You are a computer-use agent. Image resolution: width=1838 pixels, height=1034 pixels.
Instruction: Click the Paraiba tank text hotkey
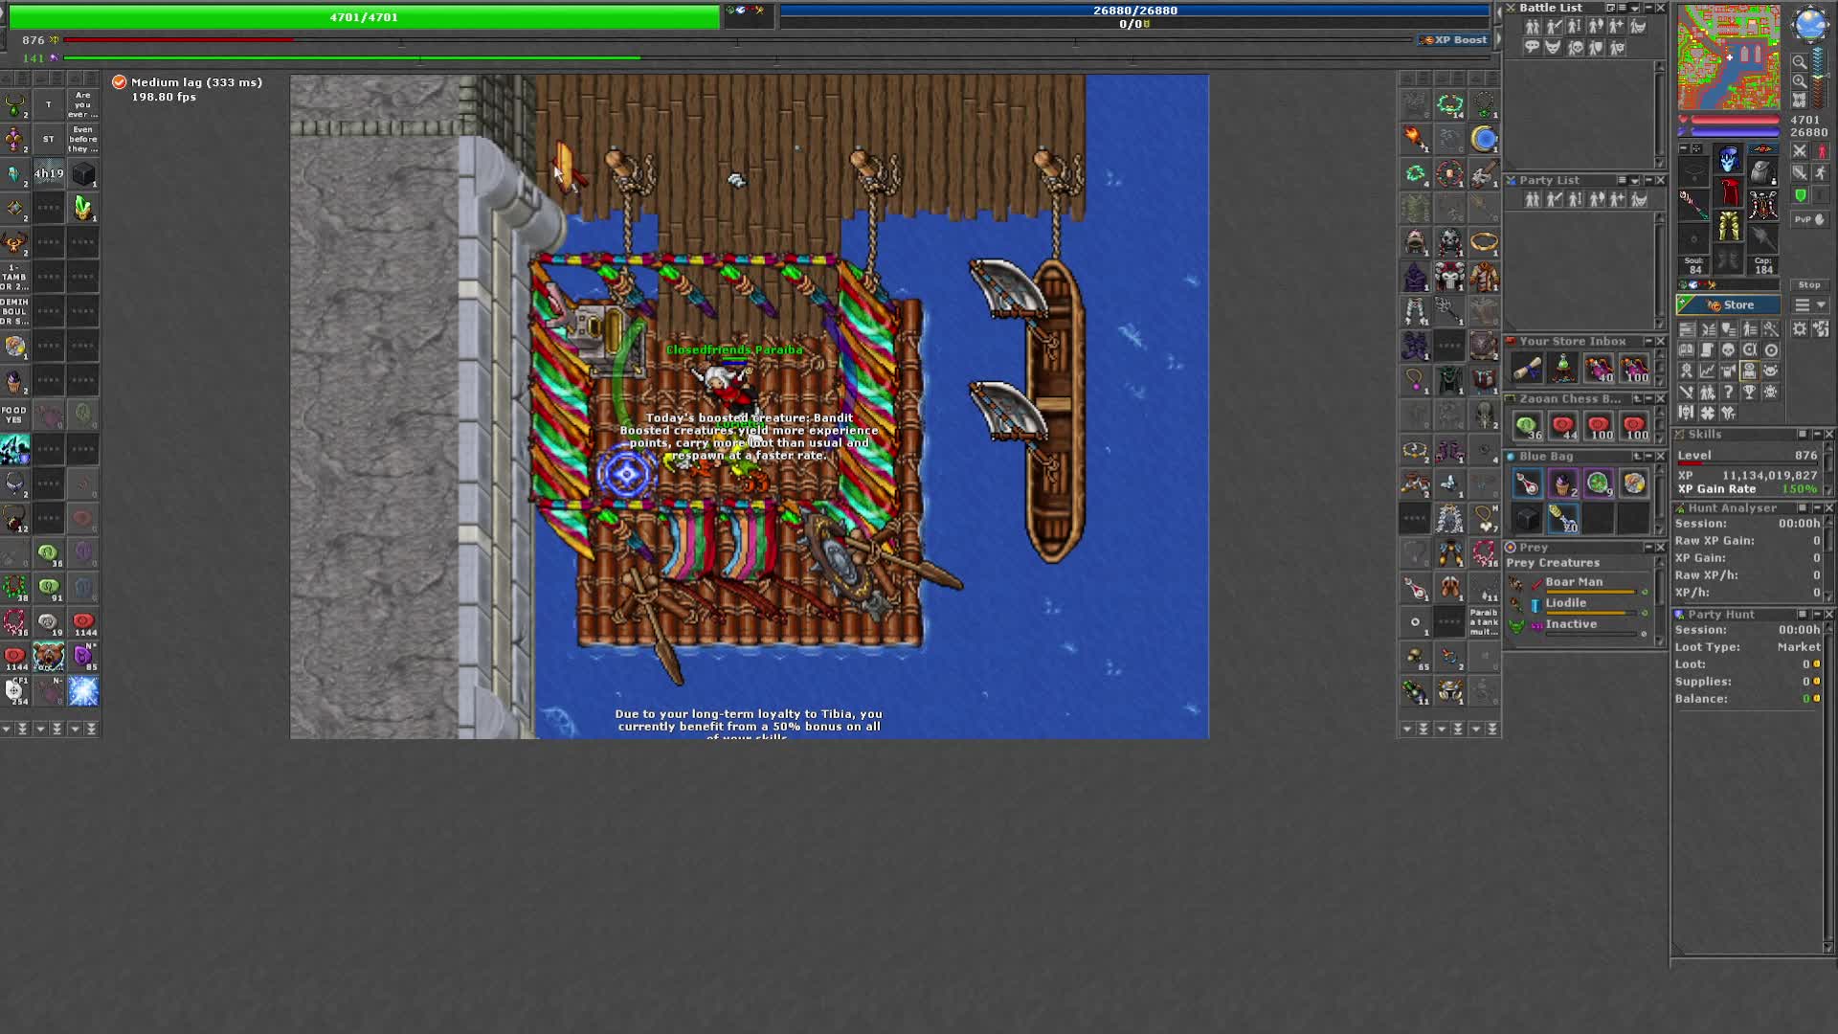click(x=1484, y=622)
